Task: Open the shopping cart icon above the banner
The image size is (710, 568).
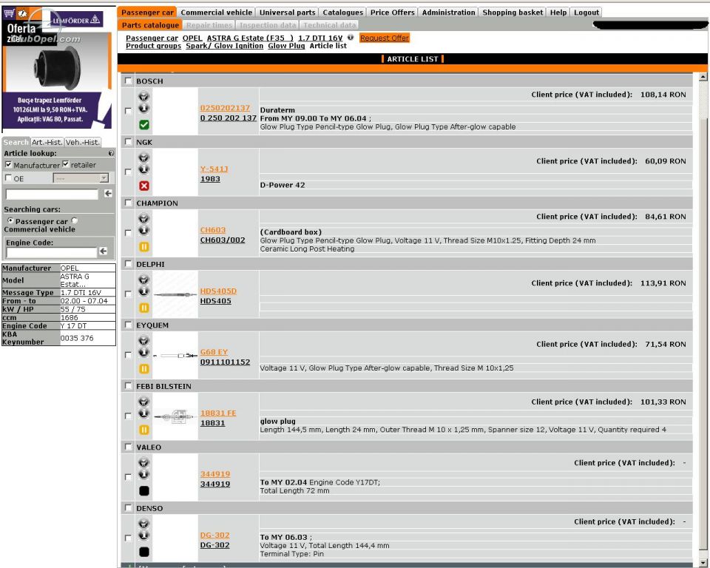Action: [x=9, y=13]
